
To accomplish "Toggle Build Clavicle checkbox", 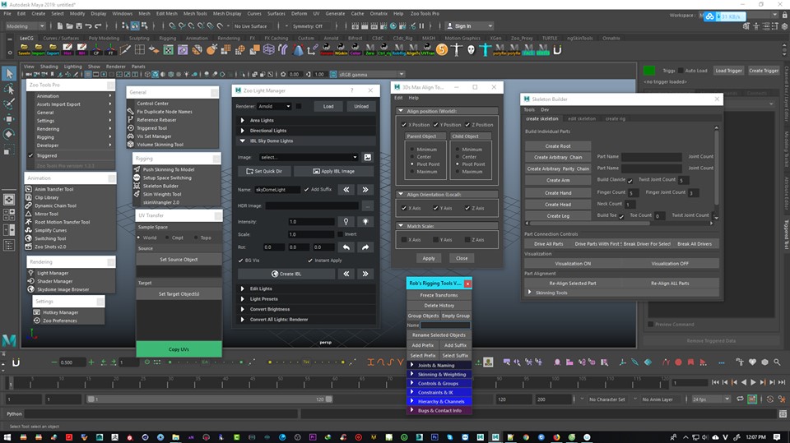I will [x=630, y=181].
